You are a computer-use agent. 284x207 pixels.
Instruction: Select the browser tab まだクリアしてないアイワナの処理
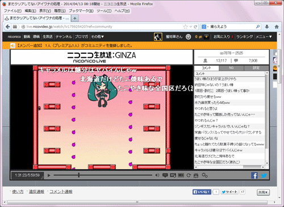(x=37, y=18)
